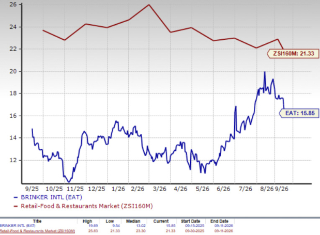This screenshot has width=320, height=235.
Task: Click the EAT low value 9.54
Action: 115,226
